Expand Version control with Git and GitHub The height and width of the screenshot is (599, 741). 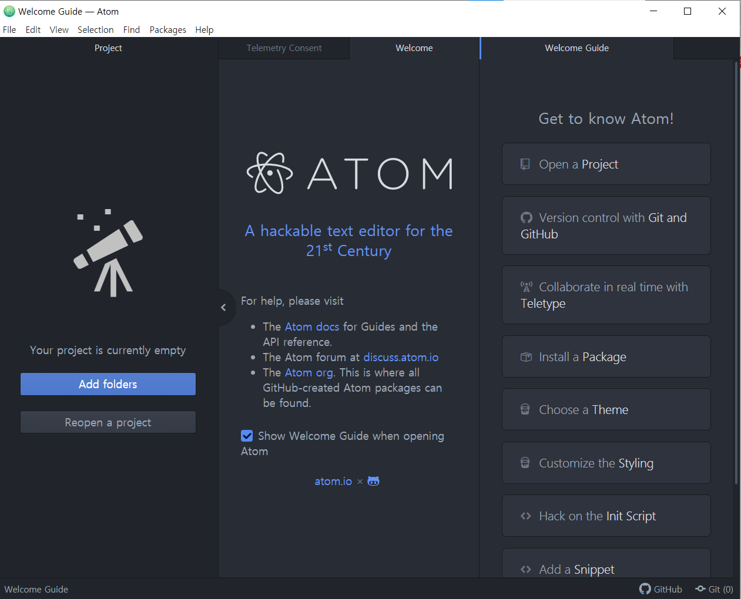[606, 226]
